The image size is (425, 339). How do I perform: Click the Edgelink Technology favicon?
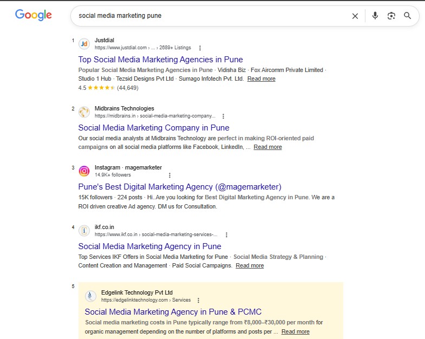click(x=90, y=296)
